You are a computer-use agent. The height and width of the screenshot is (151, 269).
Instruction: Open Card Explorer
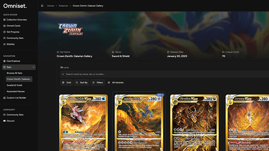point(13,61)
